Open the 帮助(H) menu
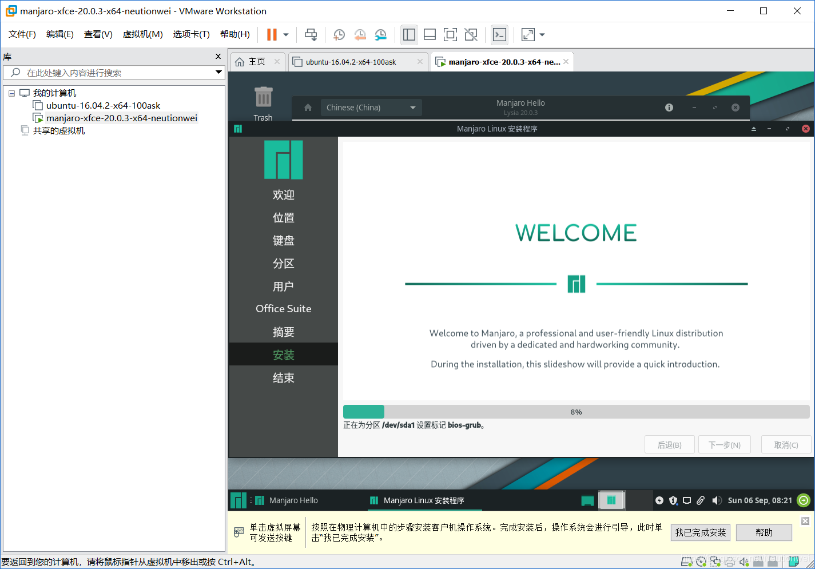The height and width of the screenshot is (569, 815). tap(235, 34)
